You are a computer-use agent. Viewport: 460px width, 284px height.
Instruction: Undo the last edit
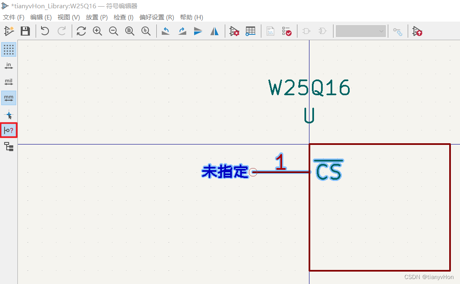(45, 31)
